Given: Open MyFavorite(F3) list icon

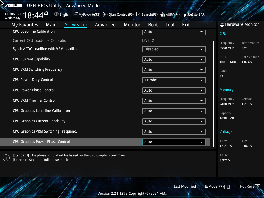Looking at the screenshot, I should coord(76,14).
